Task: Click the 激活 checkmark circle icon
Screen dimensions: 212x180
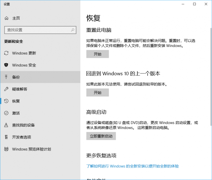Action: click(6, 113)
